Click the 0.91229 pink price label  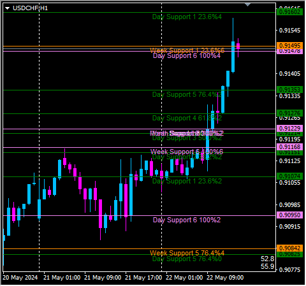coord(289,128)
